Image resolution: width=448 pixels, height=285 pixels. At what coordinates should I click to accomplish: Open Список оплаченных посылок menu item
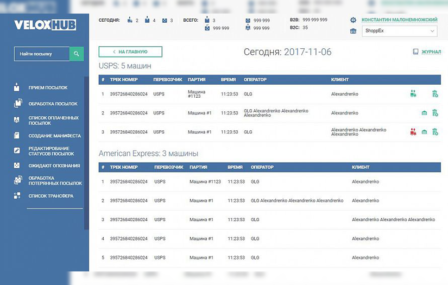pos(53,120)
